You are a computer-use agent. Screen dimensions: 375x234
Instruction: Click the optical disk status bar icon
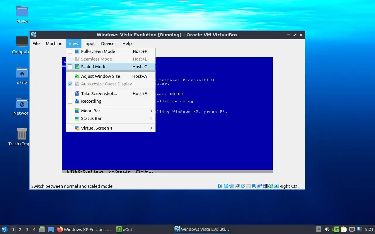click(226, 186)
